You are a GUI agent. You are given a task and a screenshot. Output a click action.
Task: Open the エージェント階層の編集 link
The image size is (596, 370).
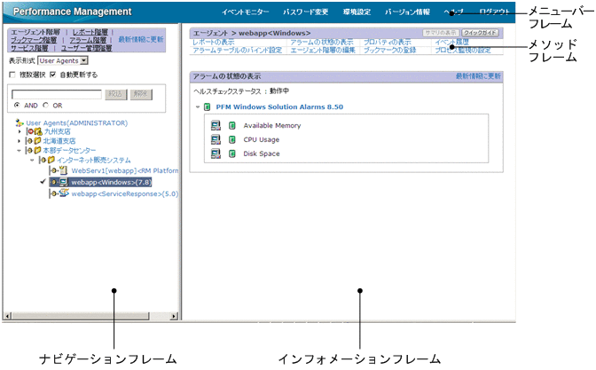[x=323, y=51]
